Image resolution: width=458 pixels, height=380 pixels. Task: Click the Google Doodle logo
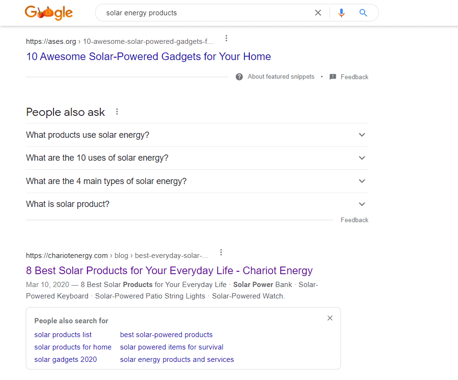click(x=49, y=13)
